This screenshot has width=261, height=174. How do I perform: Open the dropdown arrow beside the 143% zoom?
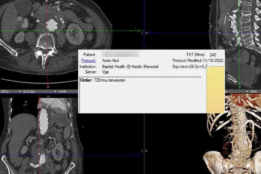coord(55,92)
